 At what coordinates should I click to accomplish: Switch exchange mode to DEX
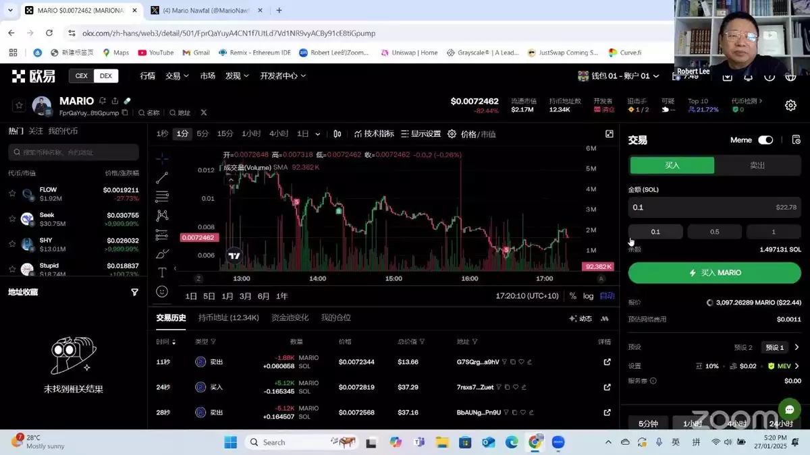106,76
